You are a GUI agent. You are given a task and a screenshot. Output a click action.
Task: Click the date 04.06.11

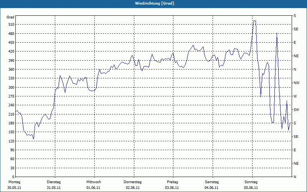(x=211, y=188)
